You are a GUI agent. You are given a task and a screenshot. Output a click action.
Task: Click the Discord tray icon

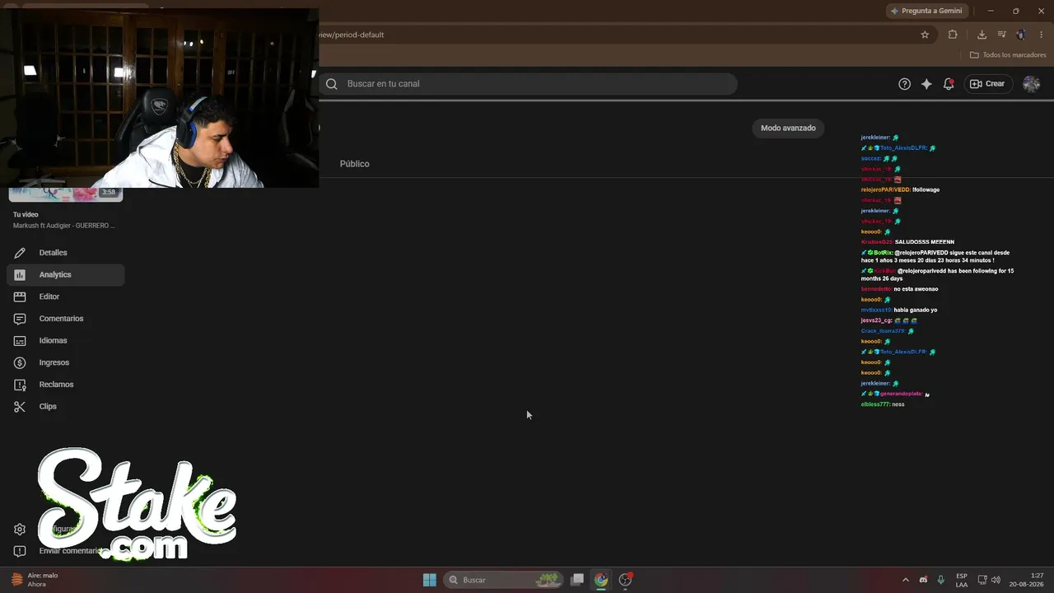923,580
